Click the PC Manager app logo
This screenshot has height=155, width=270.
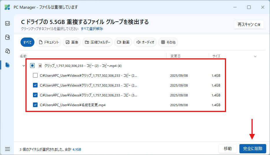(x=7, y=7)
